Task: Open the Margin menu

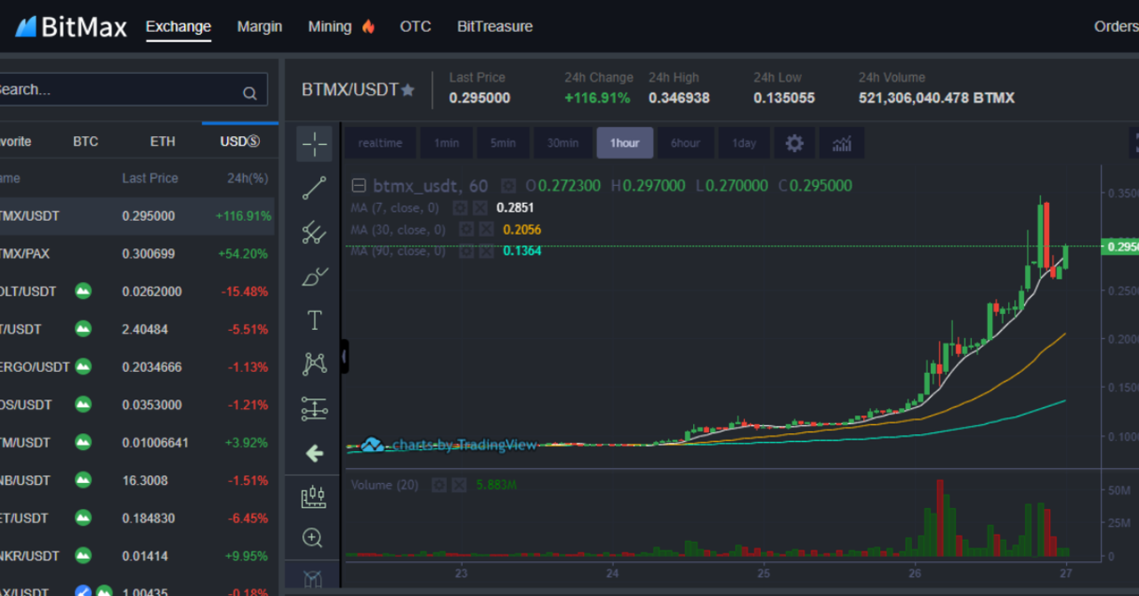Action: tap(260, 27)
